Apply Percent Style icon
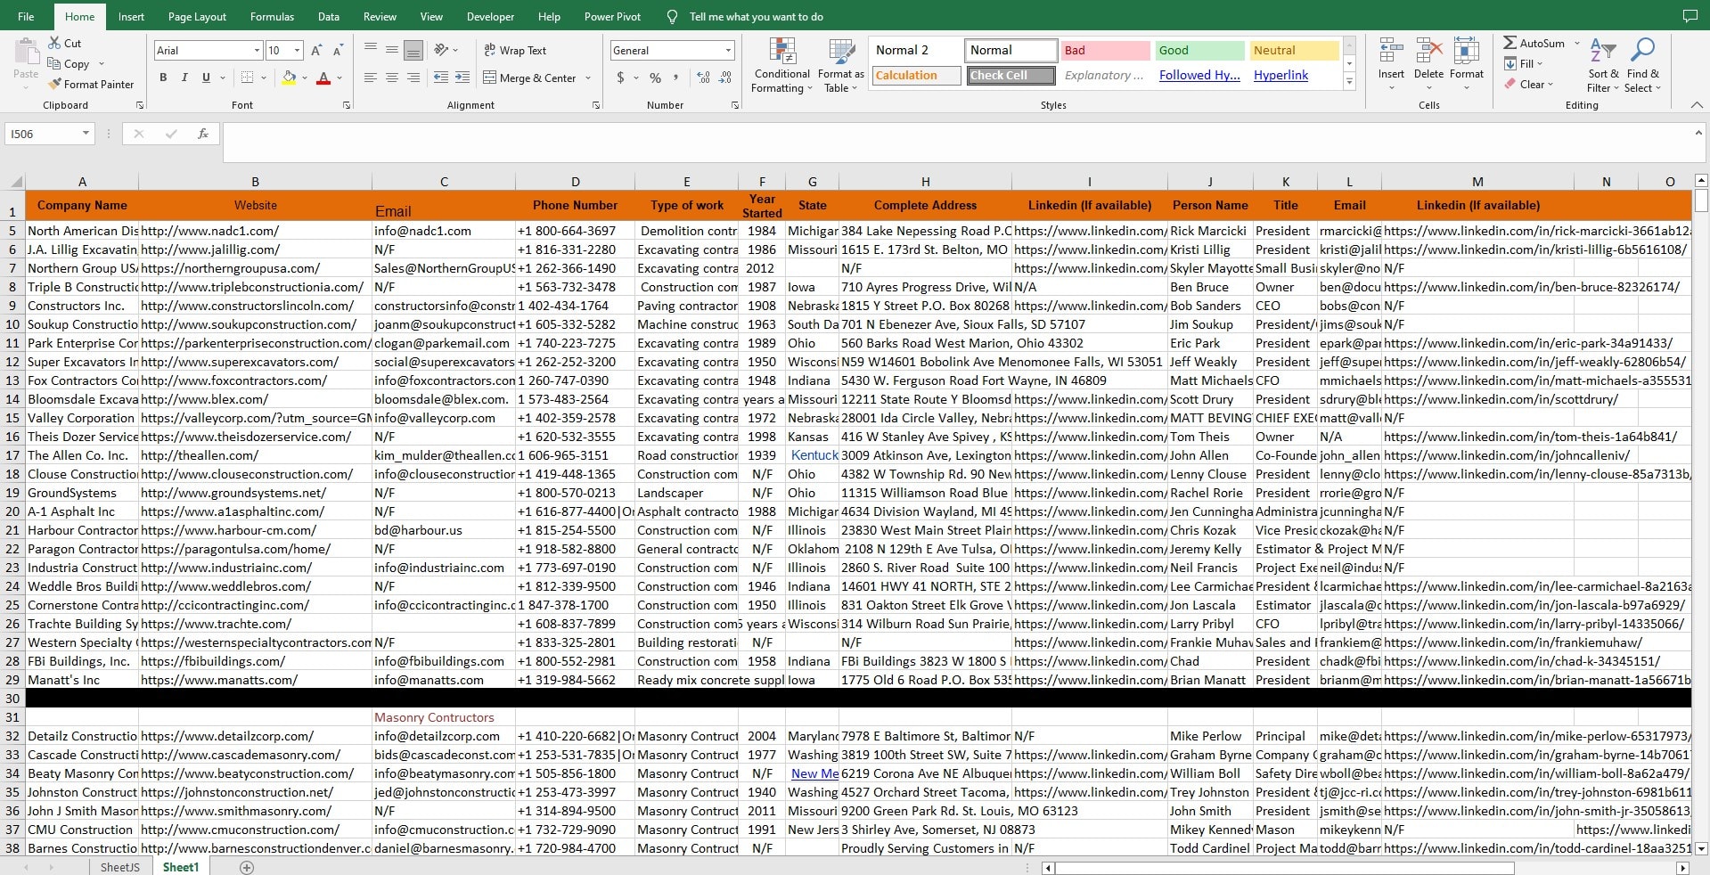 click(655, 78)
